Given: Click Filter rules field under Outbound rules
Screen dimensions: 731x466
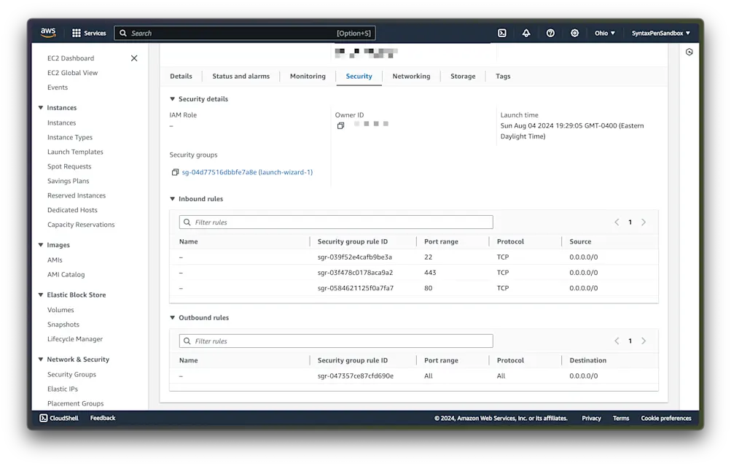Looking at the screenshot, I should click(336, 341).
